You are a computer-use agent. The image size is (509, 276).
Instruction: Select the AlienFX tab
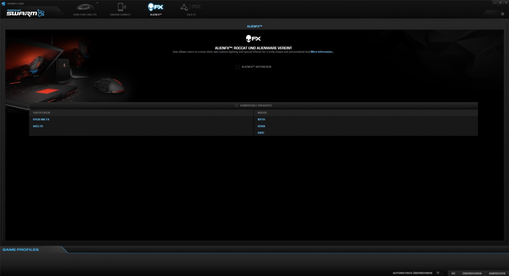pyautogui.click(x=156, y=10)
